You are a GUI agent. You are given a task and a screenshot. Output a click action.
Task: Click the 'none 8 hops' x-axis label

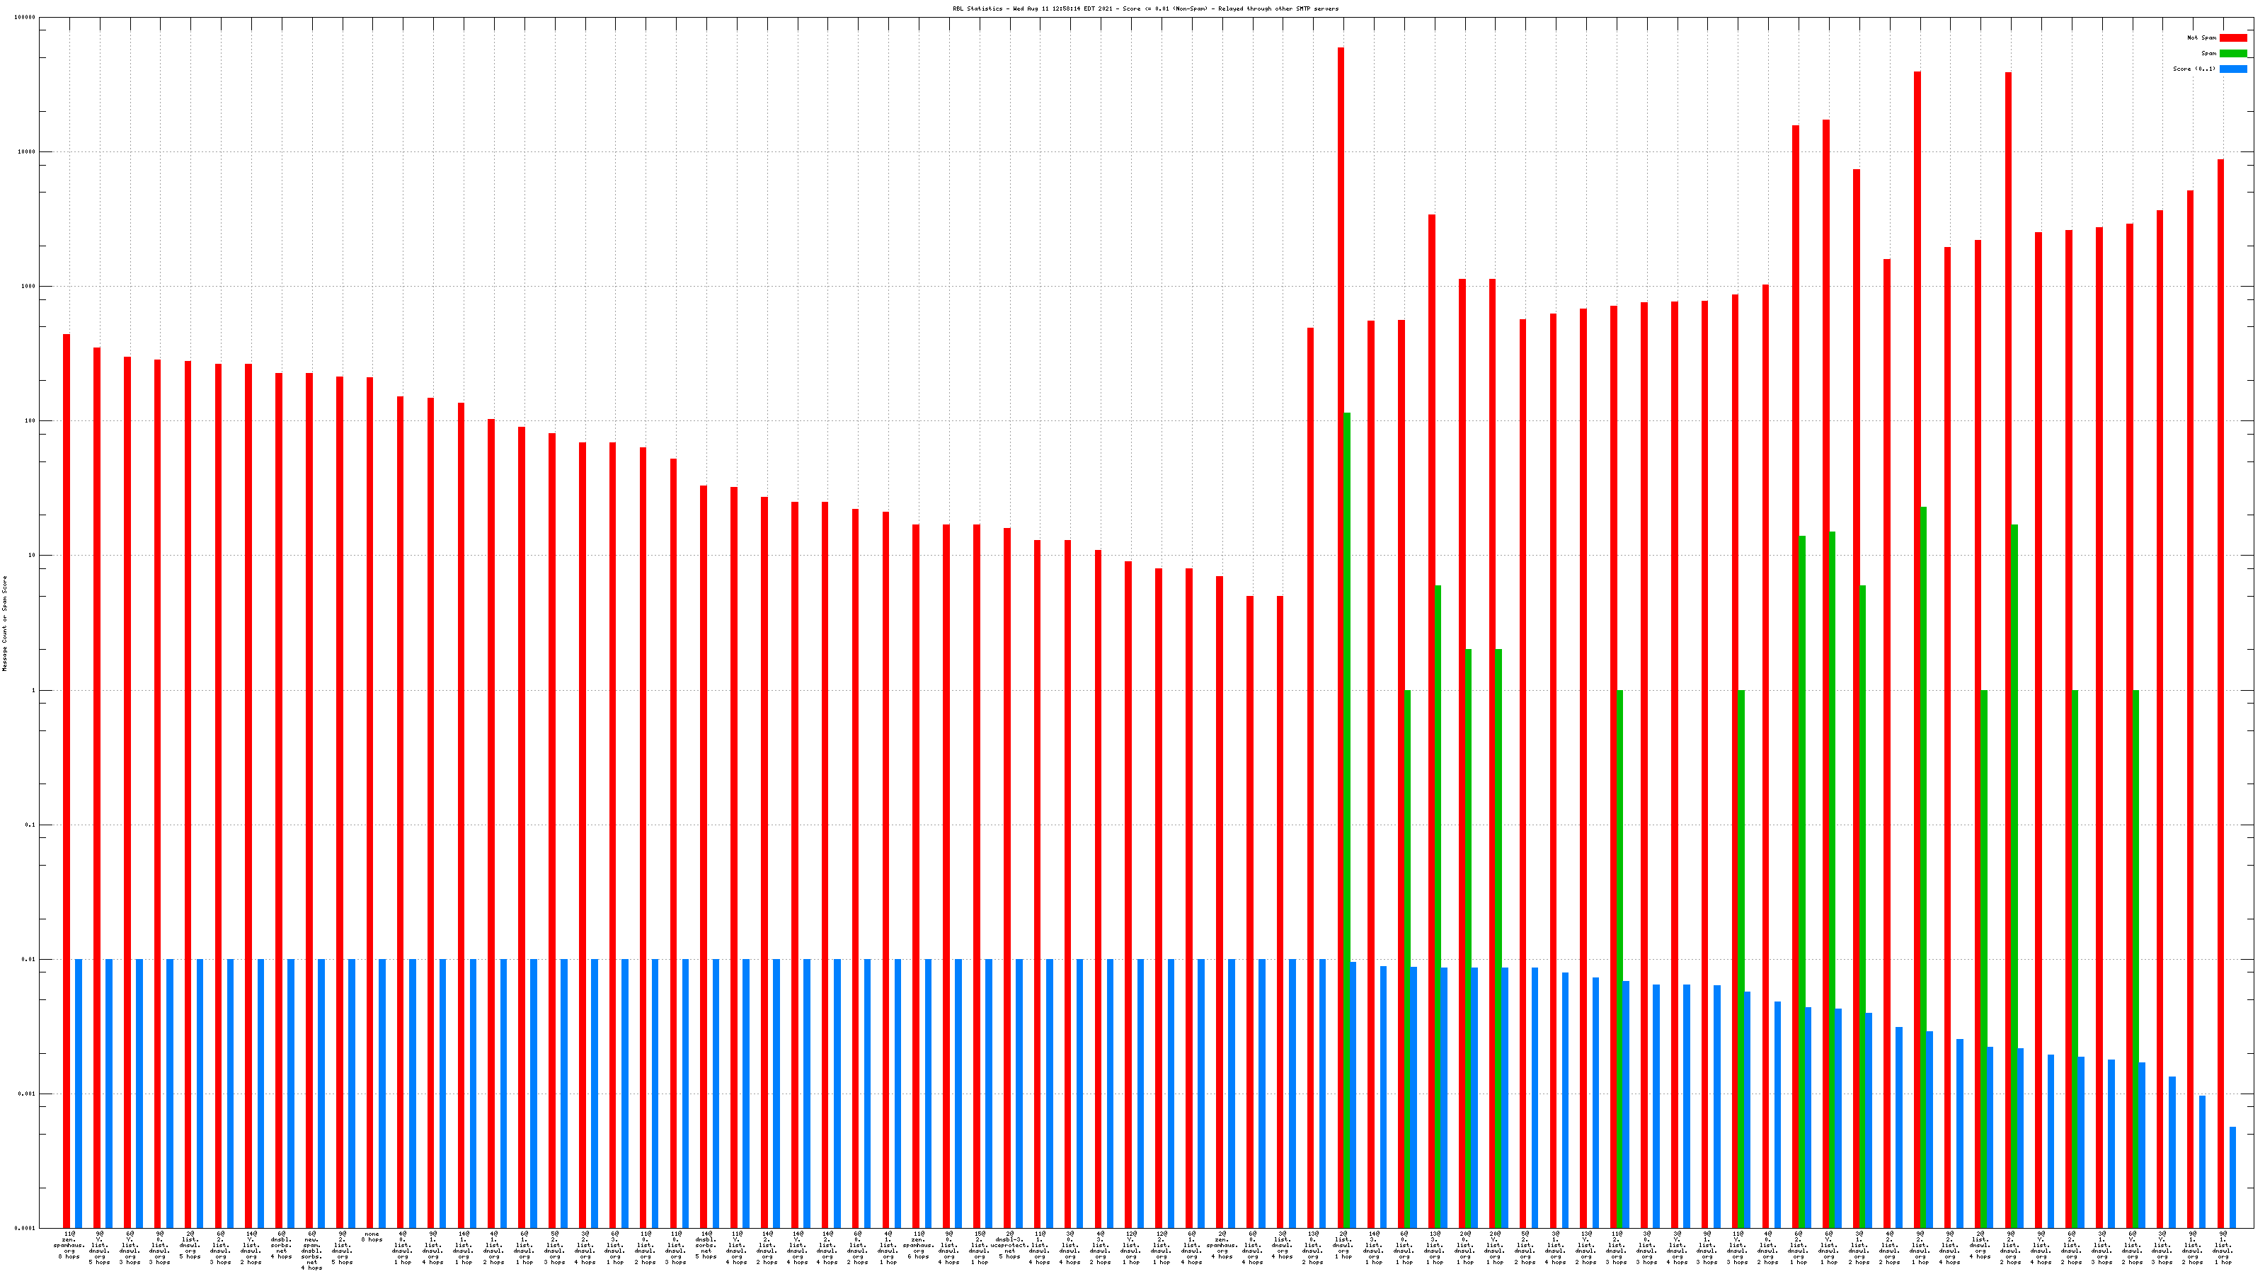click(x=372, y=1237)
